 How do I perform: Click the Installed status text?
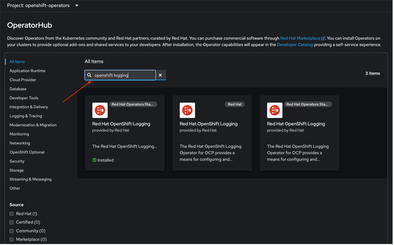pyautogui.click(x=105, y=160)
